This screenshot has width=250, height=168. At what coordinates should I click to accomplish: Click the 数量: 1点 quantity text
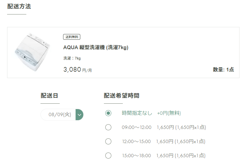point(223,70)
